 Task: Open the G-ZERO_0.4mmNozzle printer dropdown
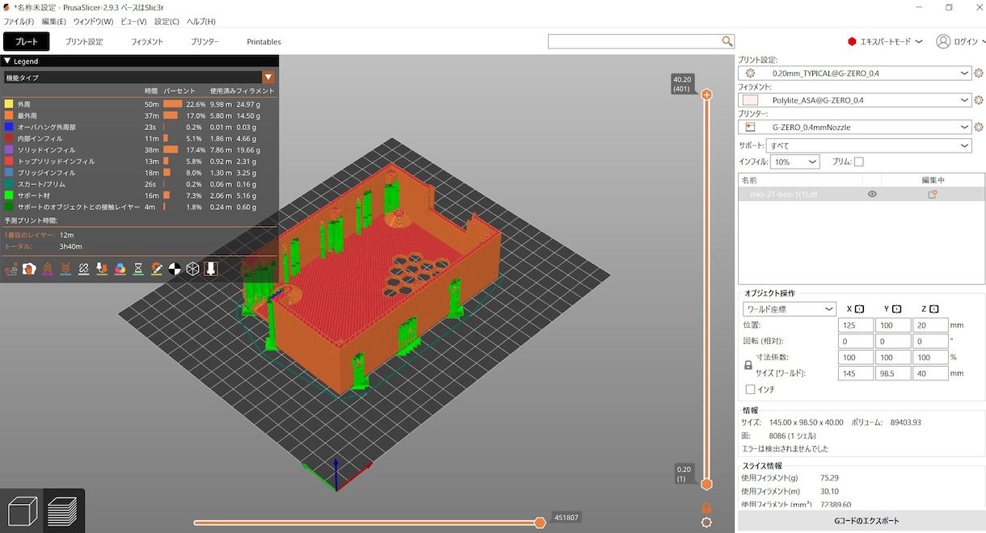[x=855, y=127]
